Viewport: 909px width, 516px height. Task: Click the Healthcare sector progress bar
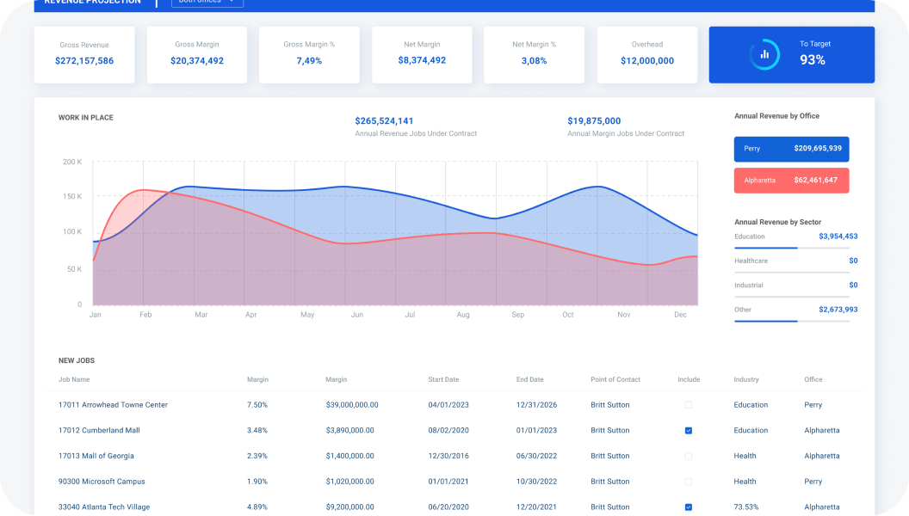(791, 272)
